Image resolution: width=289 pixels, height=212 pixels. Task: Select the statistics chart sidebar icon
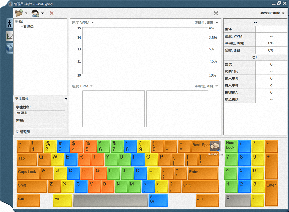point(9,36)
